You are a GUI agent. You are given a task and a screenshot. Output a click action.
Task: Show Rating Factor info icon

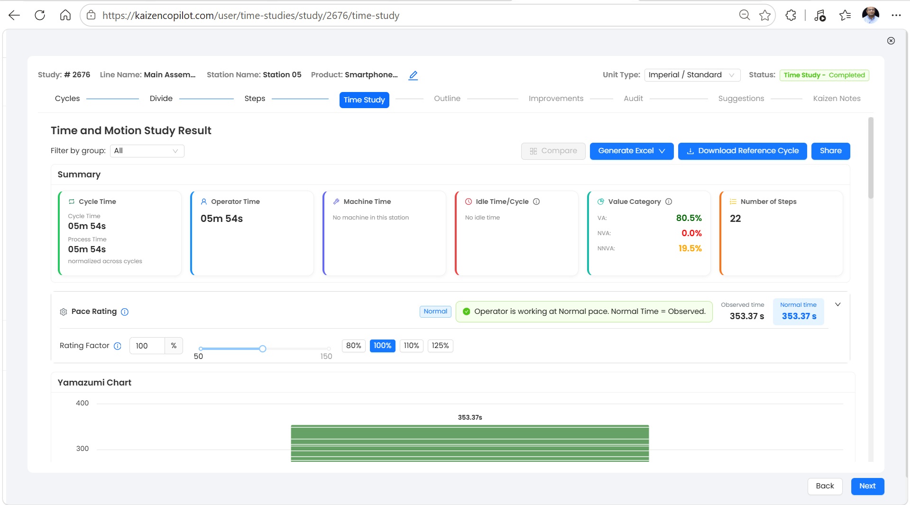coord(118,346)
